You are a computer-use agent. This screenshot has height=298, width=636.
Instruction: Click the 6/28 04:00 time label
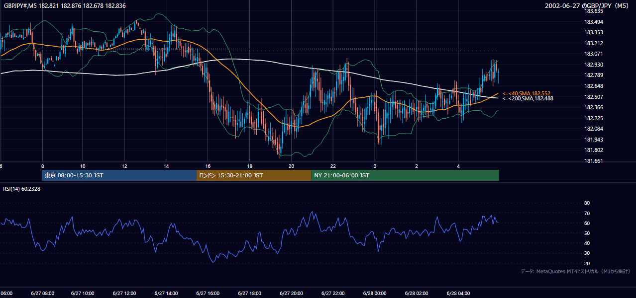[458, 294]
